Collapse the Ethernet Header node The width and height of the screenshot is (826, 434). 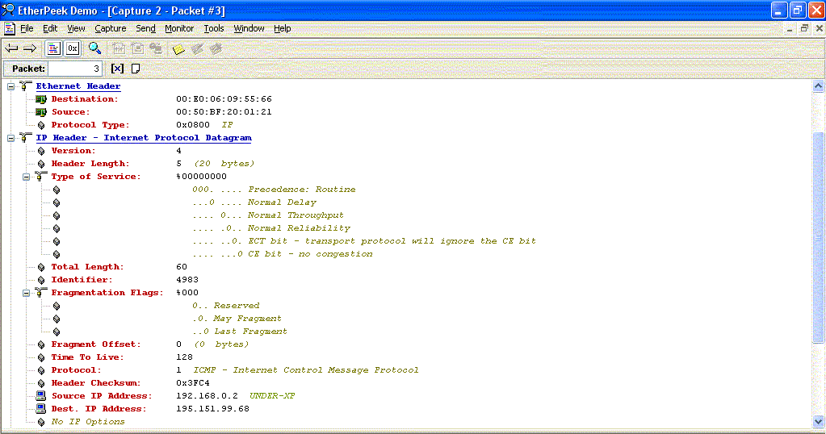[x=11, y=86]
